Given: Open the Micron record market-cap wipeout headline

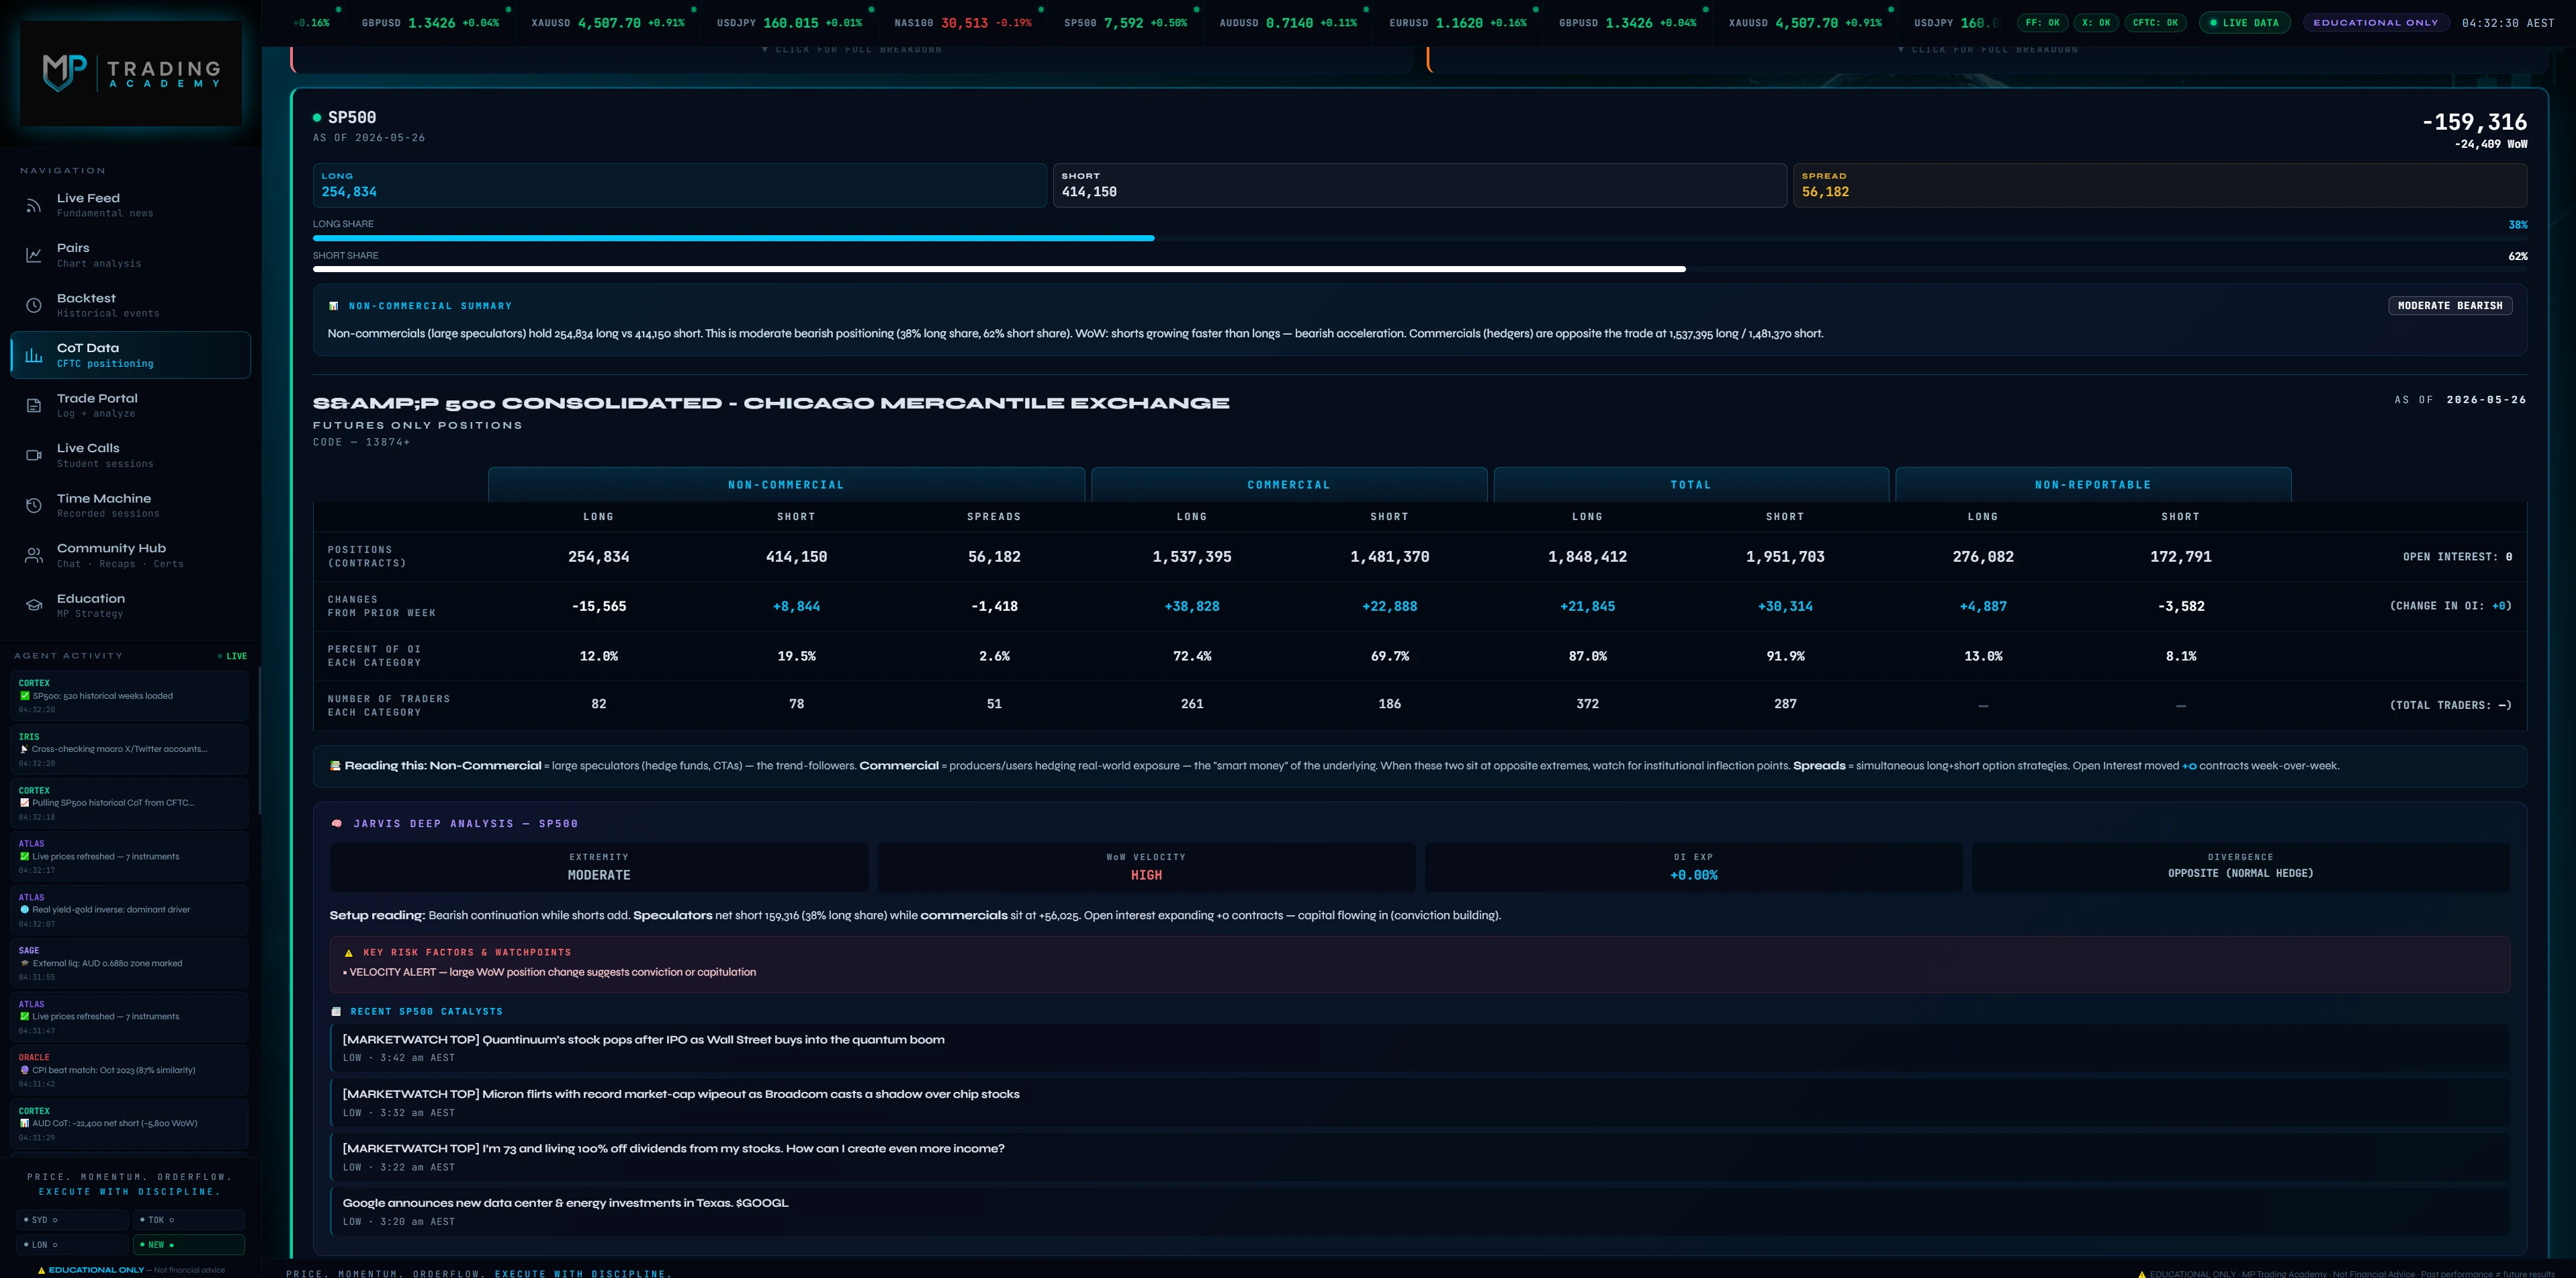Looking at the screenshot, I should (x=1420, y=1103).
